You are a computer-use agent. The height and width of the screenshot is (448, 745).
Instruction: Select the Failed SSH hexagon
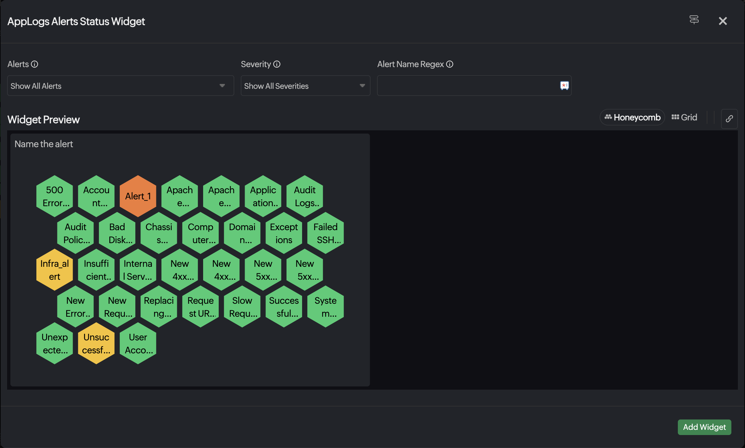click(x=325, y=232)
